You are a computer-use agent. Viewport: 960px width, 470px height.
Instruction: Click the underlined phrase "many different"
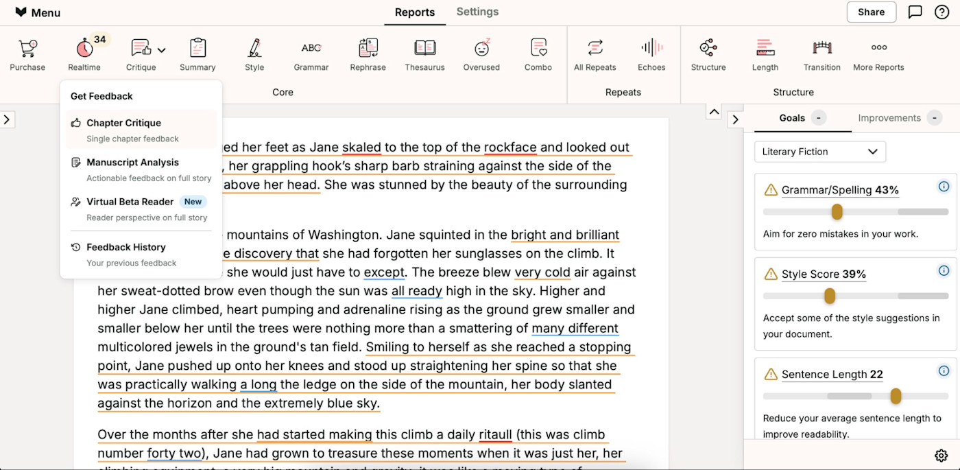575,329
